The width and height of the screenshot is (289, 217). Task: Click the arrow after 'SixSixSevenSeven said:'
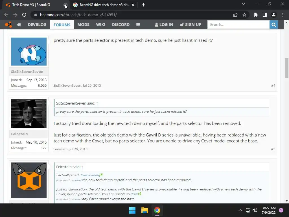pyautogui.click(x=97, y=103)
